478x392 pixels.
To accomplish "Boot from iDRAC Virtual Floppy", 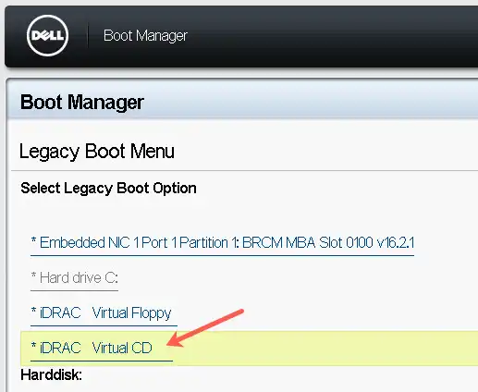I will coord(104,313).
